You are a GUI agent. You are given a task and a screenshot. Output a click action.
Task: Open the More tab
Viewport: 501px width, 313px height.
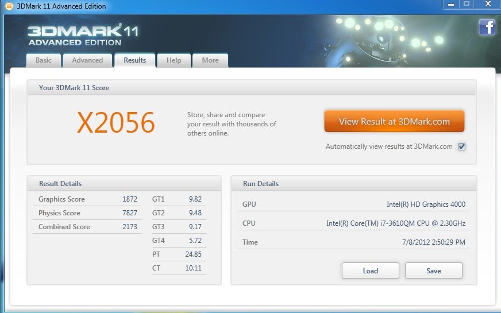click(x=210, y=60)
